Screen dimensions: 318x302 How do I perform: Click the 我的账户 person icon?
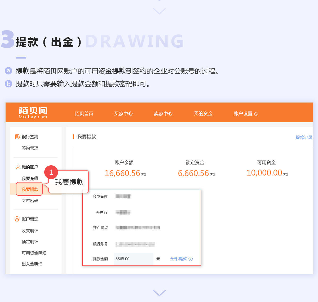(x=18, y=167)
